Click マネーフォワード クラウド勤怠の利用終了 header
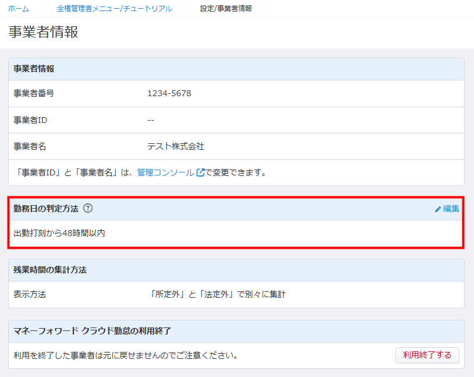This screenshot has height=377, width=474. click(92, 331)
